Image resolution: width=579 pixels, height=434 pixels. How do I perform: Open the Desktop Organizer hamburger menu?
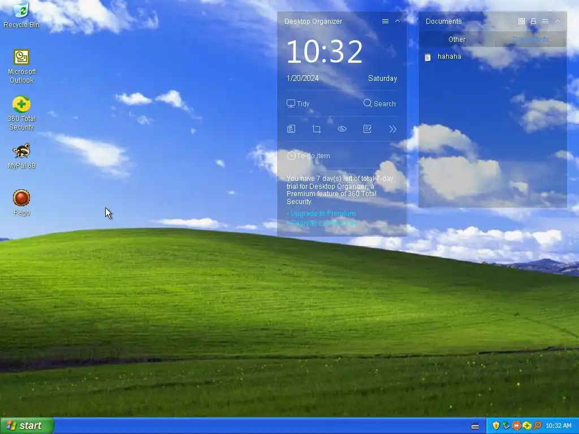pyautogui.click(x=385, y=21)
